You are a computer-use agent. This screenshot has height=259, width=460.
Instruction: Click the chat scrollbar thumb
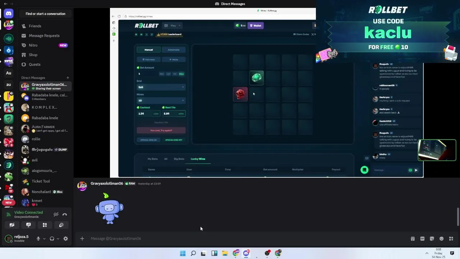[458, 217]
